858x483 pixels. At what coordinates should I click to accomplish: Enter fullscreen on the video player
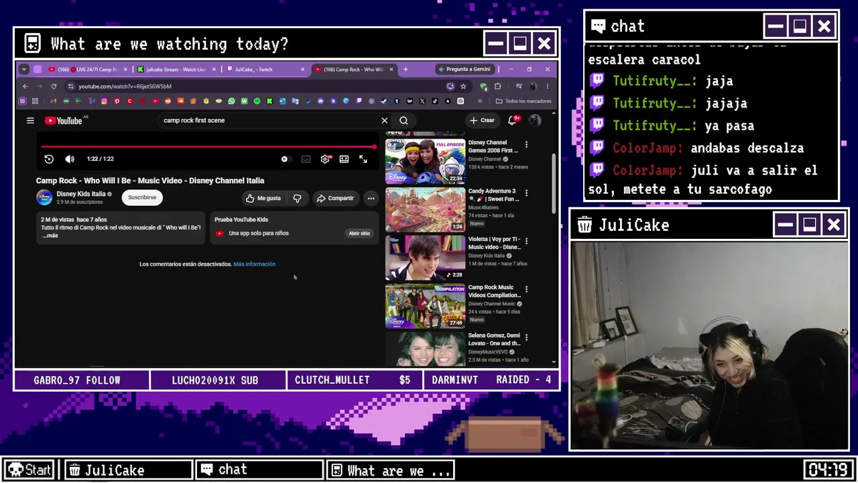point(363,159)
